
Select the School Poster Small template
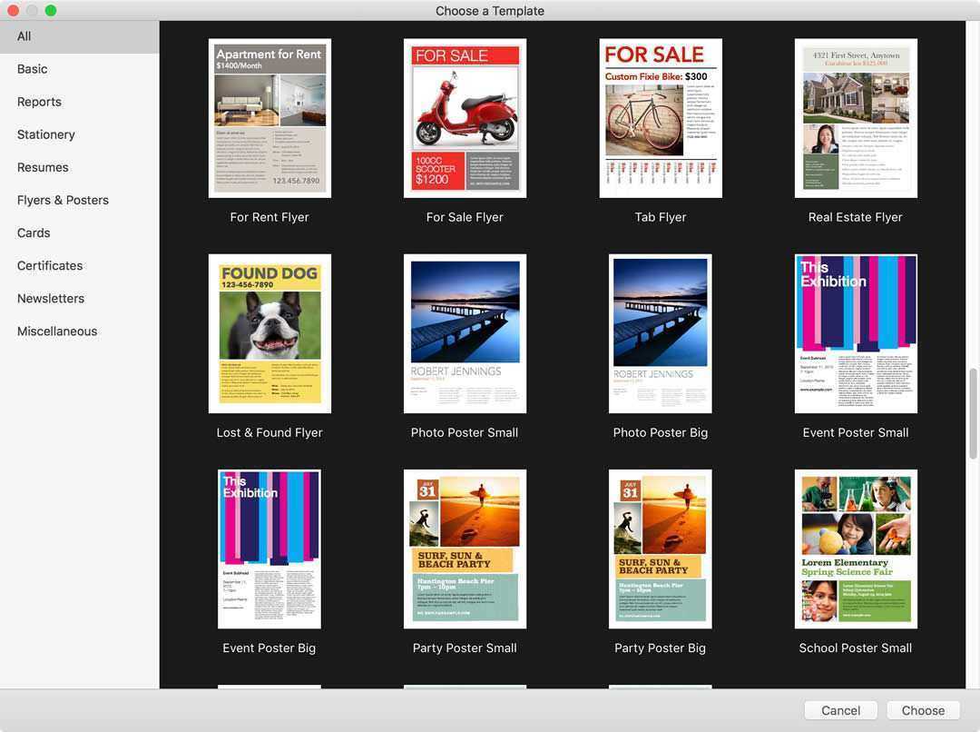pyautogui.click(x=856, y=549)
